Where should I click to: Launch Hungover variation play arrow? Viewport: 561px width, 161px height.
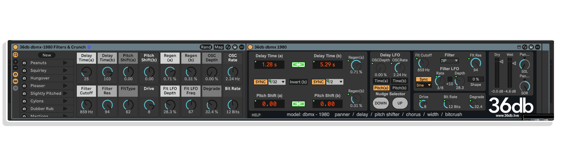(x=65, y=78)
